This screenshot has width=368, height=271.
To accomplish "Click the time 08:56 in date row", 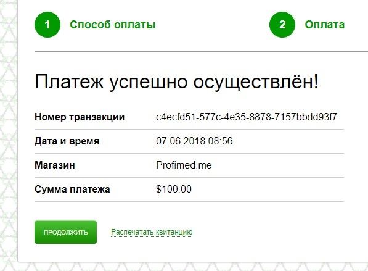I will [x=221, y=141].
